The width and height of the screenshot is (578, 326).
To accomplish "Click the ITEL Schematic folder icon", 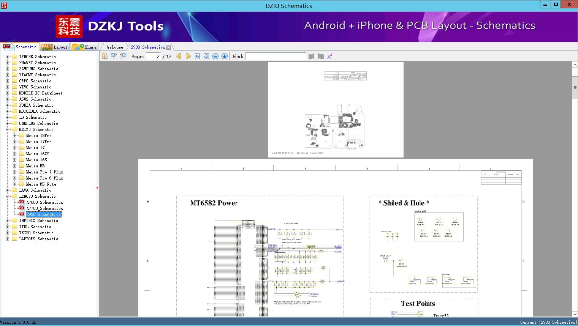I will [x=14, y=227].
